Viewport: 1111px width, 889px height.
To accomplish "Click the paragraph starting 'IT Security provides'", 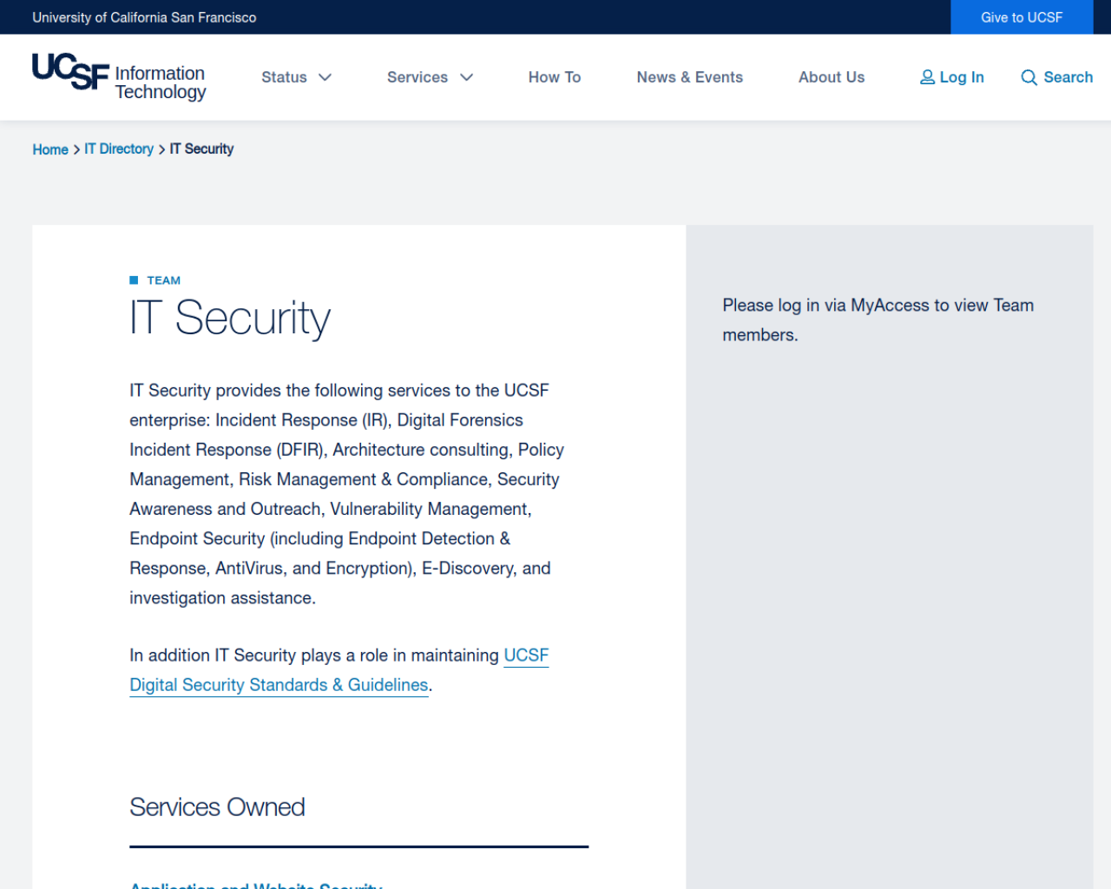I will 347,494.
